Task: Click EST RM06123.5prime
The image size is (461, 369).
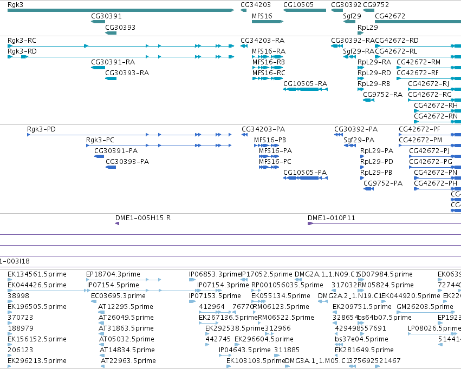Action: tap(255, 312)
